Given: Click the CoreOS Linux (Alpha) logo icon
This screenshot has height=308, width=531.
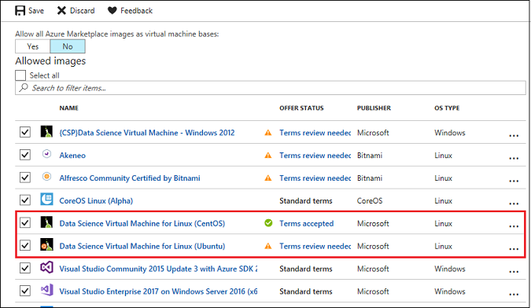Looking at the screenshot, I should pos(46,199).
